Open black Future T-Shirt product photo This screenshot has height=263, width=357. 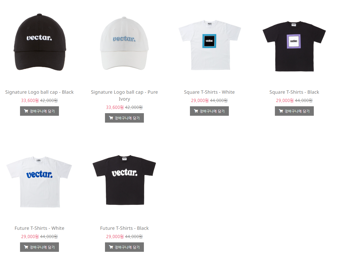coord(124,180)
